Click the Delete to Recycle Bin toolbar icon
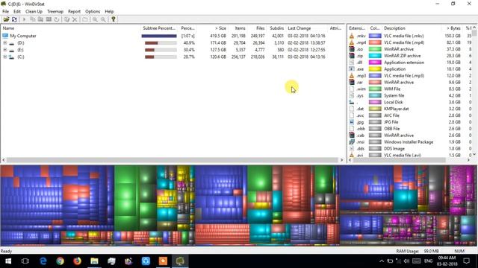The width and height of the screenshot is (478, 268). pos(66,19)
